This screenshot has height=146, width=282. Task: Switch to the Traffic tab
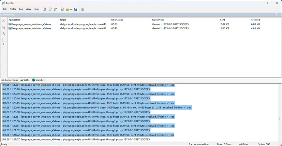(x=25, y=80)
